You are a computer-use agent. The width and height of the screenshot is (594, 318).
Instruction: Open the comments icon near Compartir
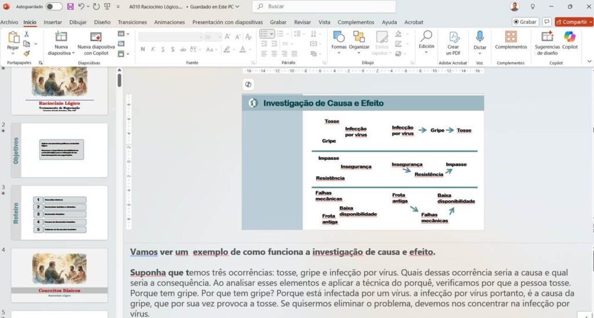point(546,22)
